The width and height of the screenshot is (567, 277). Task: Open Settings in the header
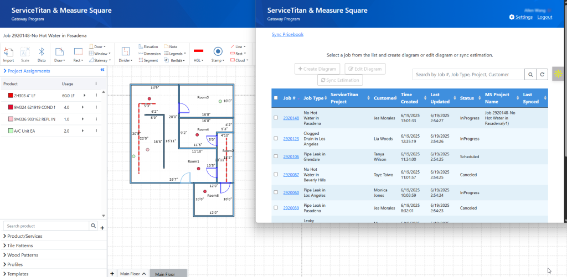point(520,17)
